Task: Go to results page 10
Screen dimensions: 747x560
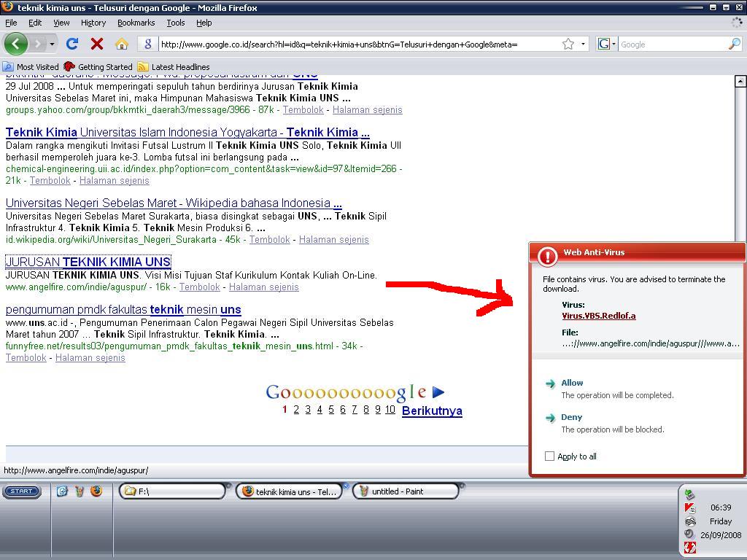Action: pyautogui.click(x=390, y=410)
